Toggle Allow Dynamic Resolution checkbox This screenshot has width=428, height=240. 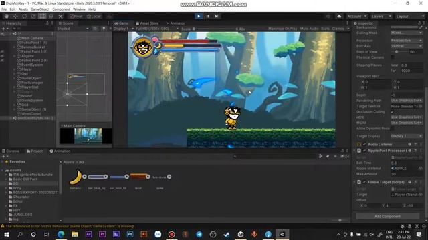pos(393,129)
